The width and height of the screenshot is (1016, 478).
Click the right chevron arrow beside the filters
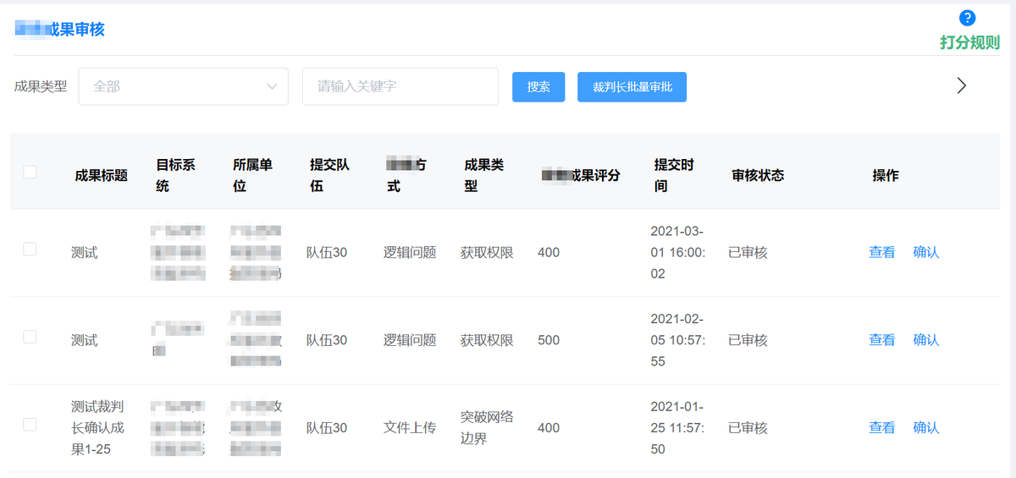click(961, 85)
